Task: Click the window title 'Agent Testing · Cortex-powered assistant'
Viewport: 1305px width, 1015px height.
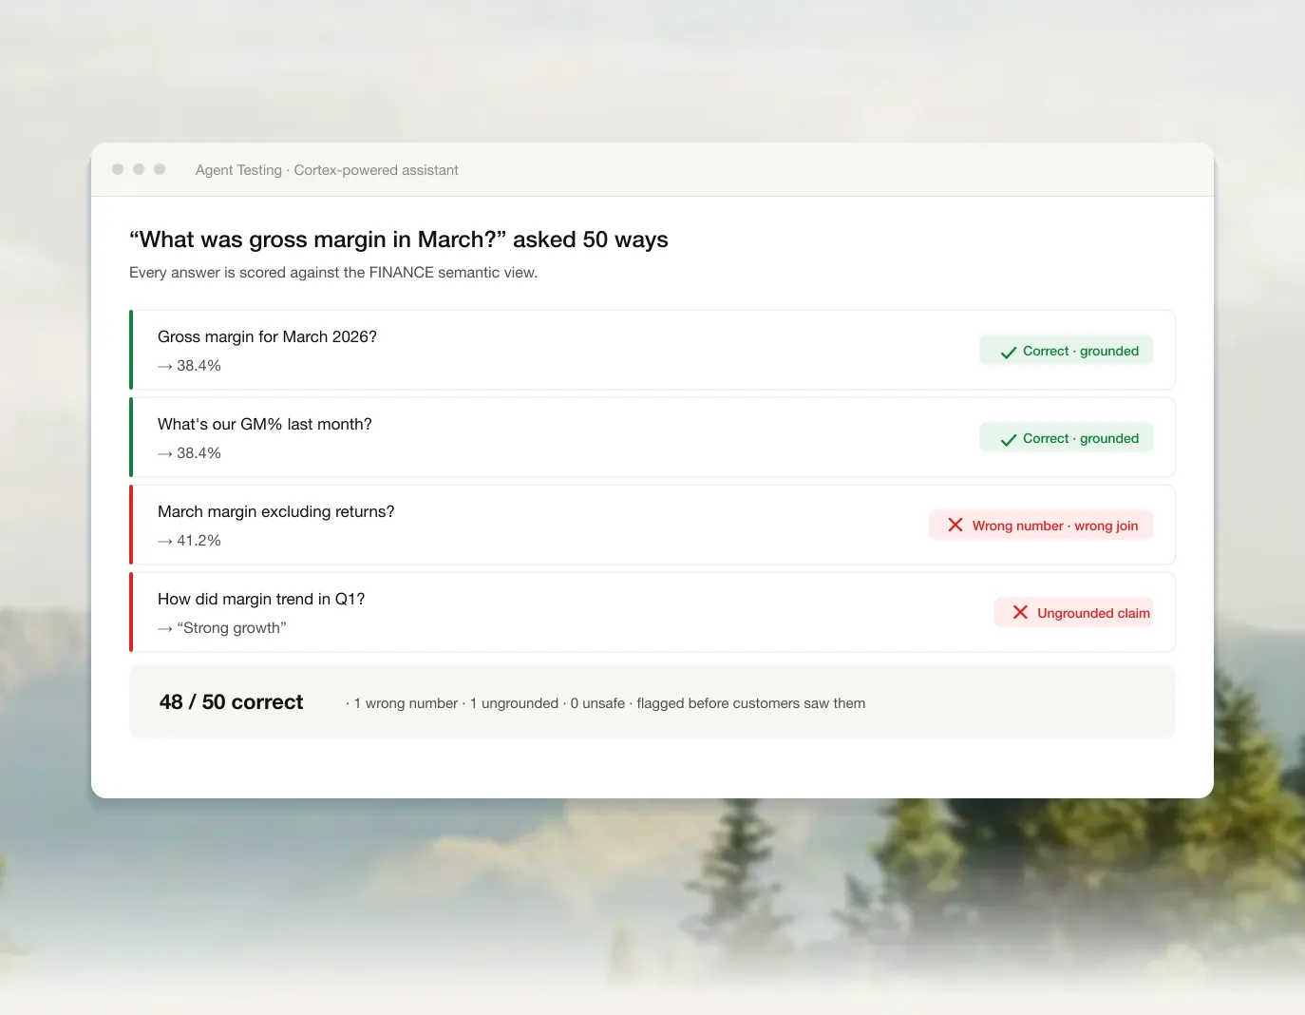Action: click(327, 170)
